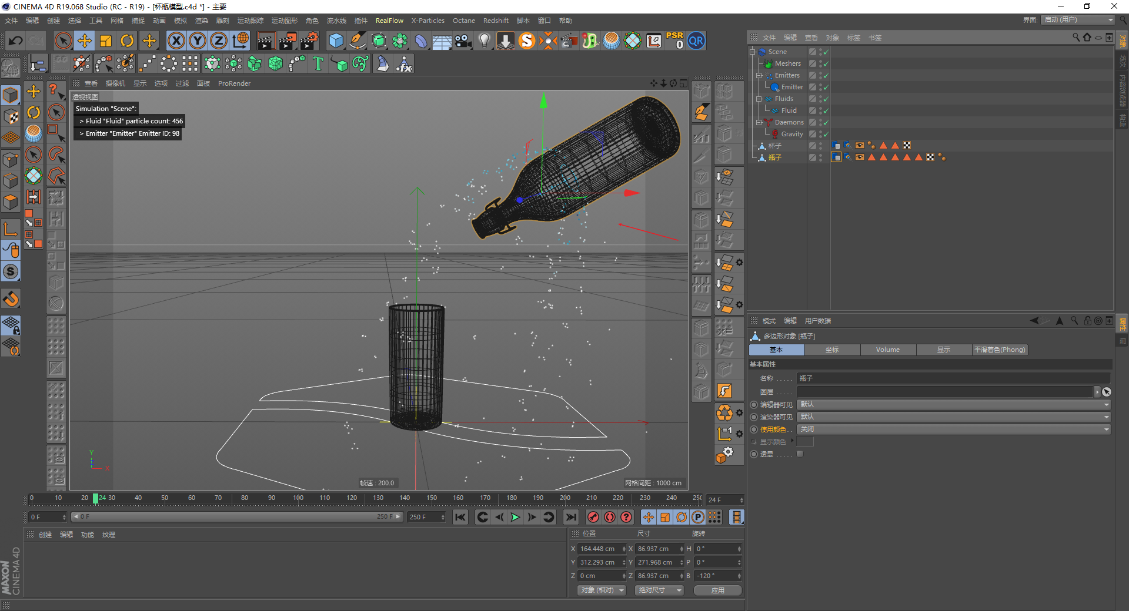Open the 摄像机 viewport menu
Screen dimensions: 1129x611
pyautogui.click(x=115, y=83)
